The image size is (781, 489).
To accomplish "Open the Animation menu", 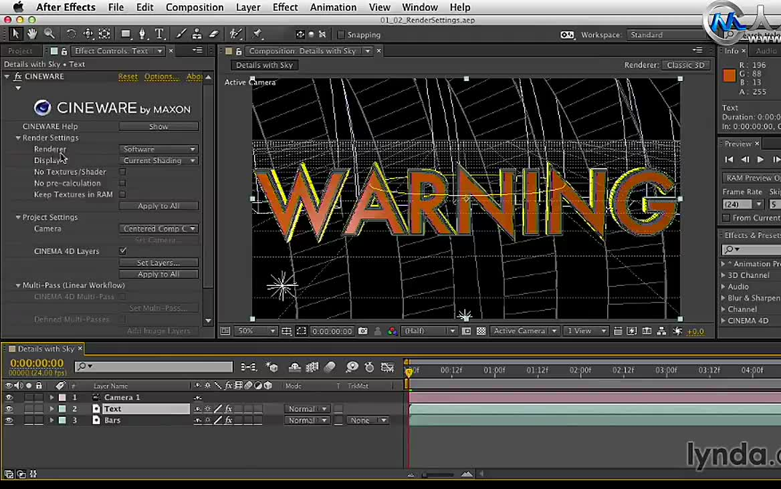I will pyautogui.click(x=333, y=7).
